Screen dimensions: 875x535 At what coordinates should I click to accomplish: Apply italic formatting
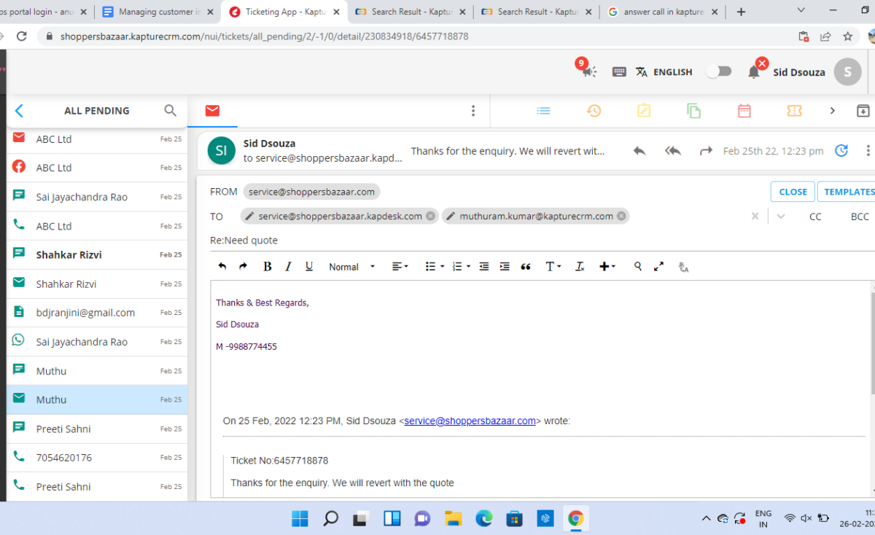pyautogui.click(x=288, y=267)
